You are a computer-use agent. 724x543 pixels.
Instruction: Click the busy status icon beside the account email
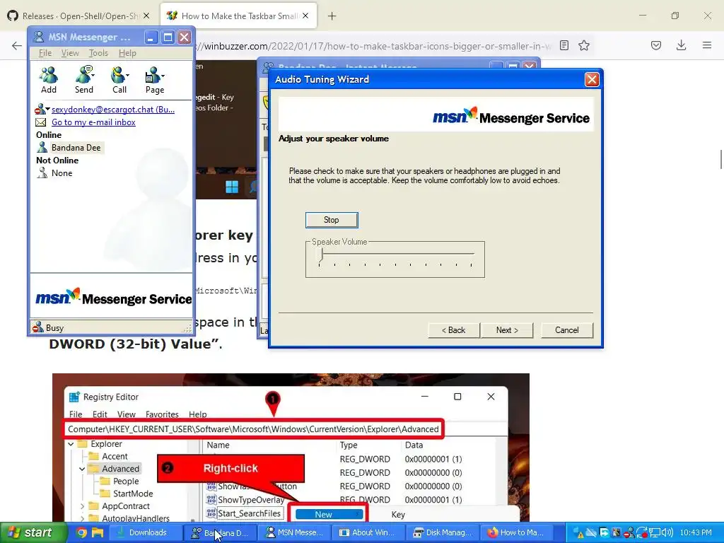[x=40, y=110]
